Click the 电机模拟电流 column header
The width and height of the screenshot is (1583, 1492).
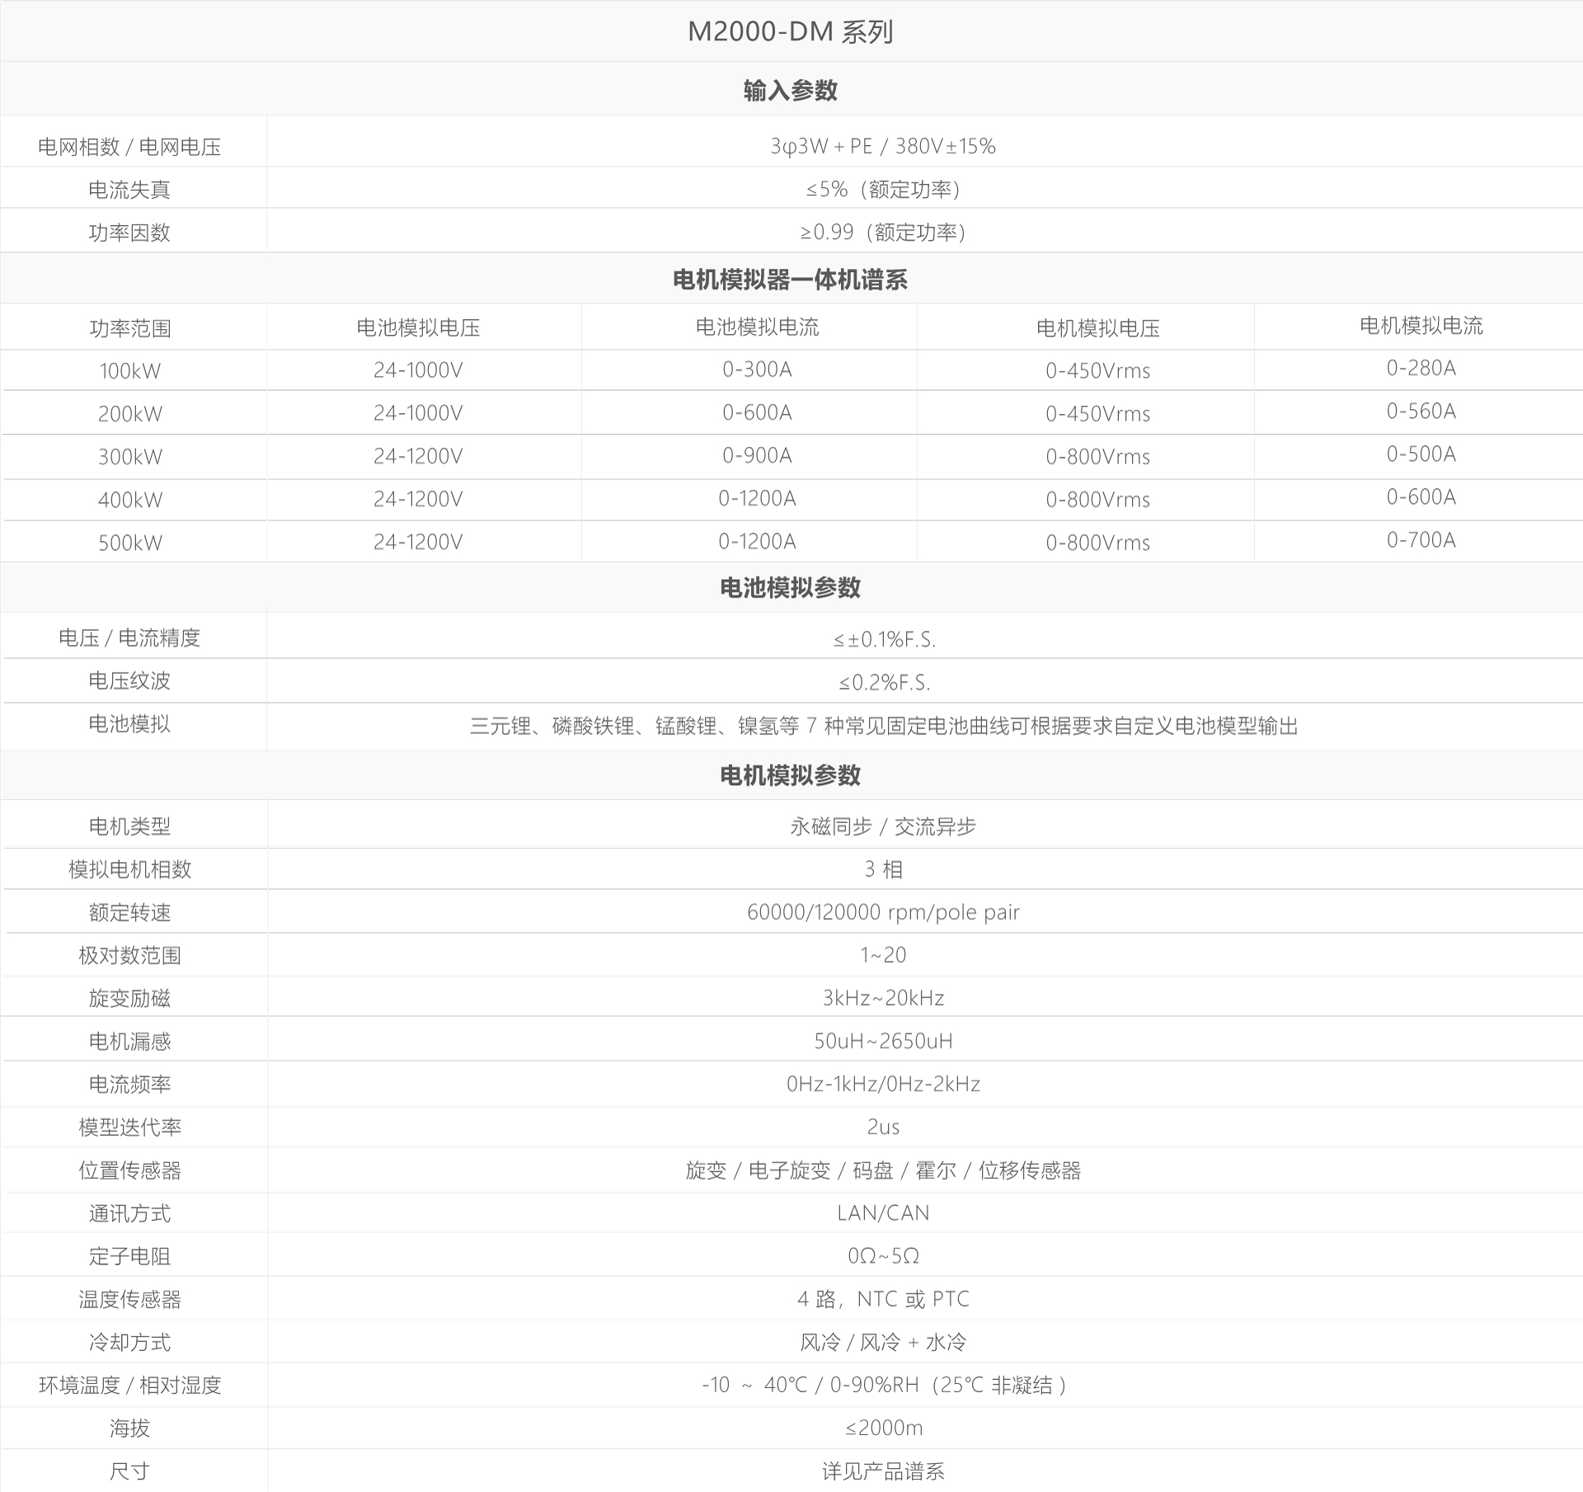tap(1421, 326)
